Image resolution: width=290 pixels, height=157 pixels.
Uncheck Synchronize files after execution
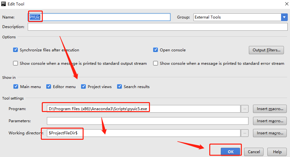coord(15,50)
